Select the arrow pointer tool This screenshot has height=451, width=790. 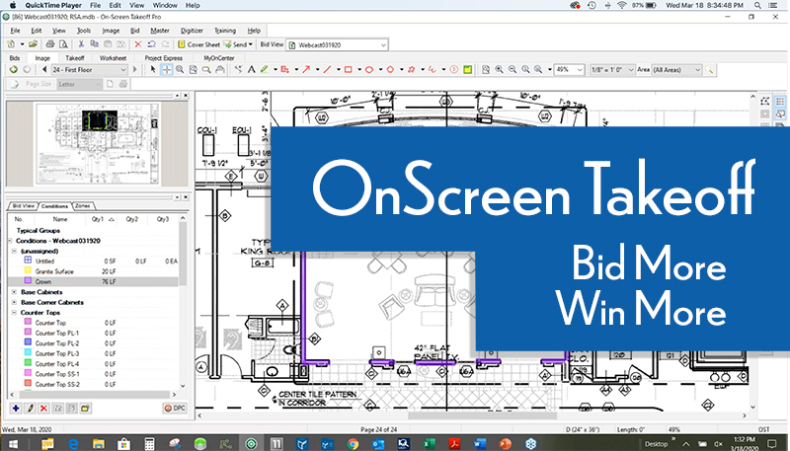point(154,69)
